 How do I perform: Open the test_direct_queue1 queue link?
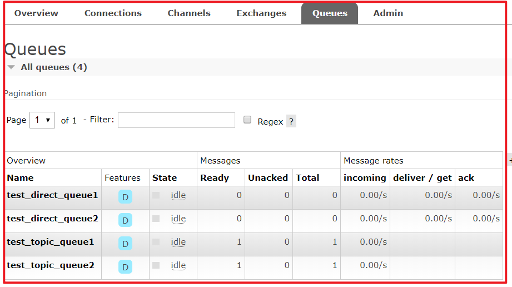(x=52, y=195)
